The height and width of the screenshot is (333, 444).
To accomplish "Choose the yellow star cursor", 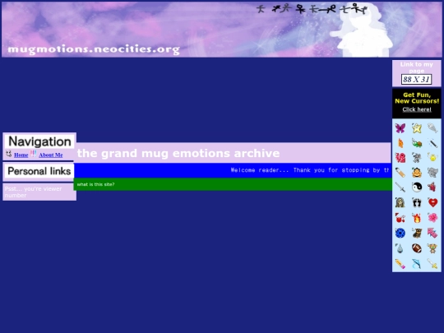I will [417, 128].
